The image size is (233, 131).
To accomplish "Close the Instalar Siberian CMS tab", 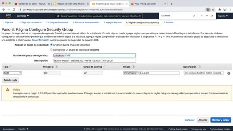I will click(x=88, y=4).
